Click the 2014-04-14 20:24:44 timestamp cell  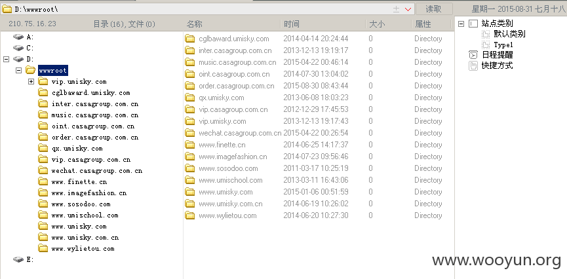click(x=316, y=39)
